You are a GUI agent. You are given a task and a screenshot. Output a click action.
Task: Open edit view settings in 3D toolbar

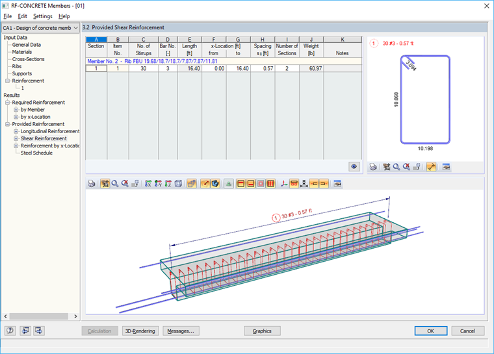[x=135, y=184]
